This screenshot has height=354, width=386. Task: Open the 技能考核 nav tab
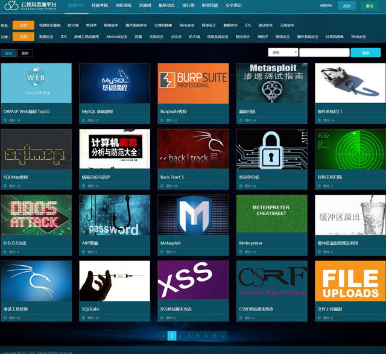pos(100,5)
